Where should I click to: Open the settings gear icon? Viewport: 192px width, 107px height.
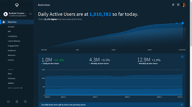[x=178, y=5]
